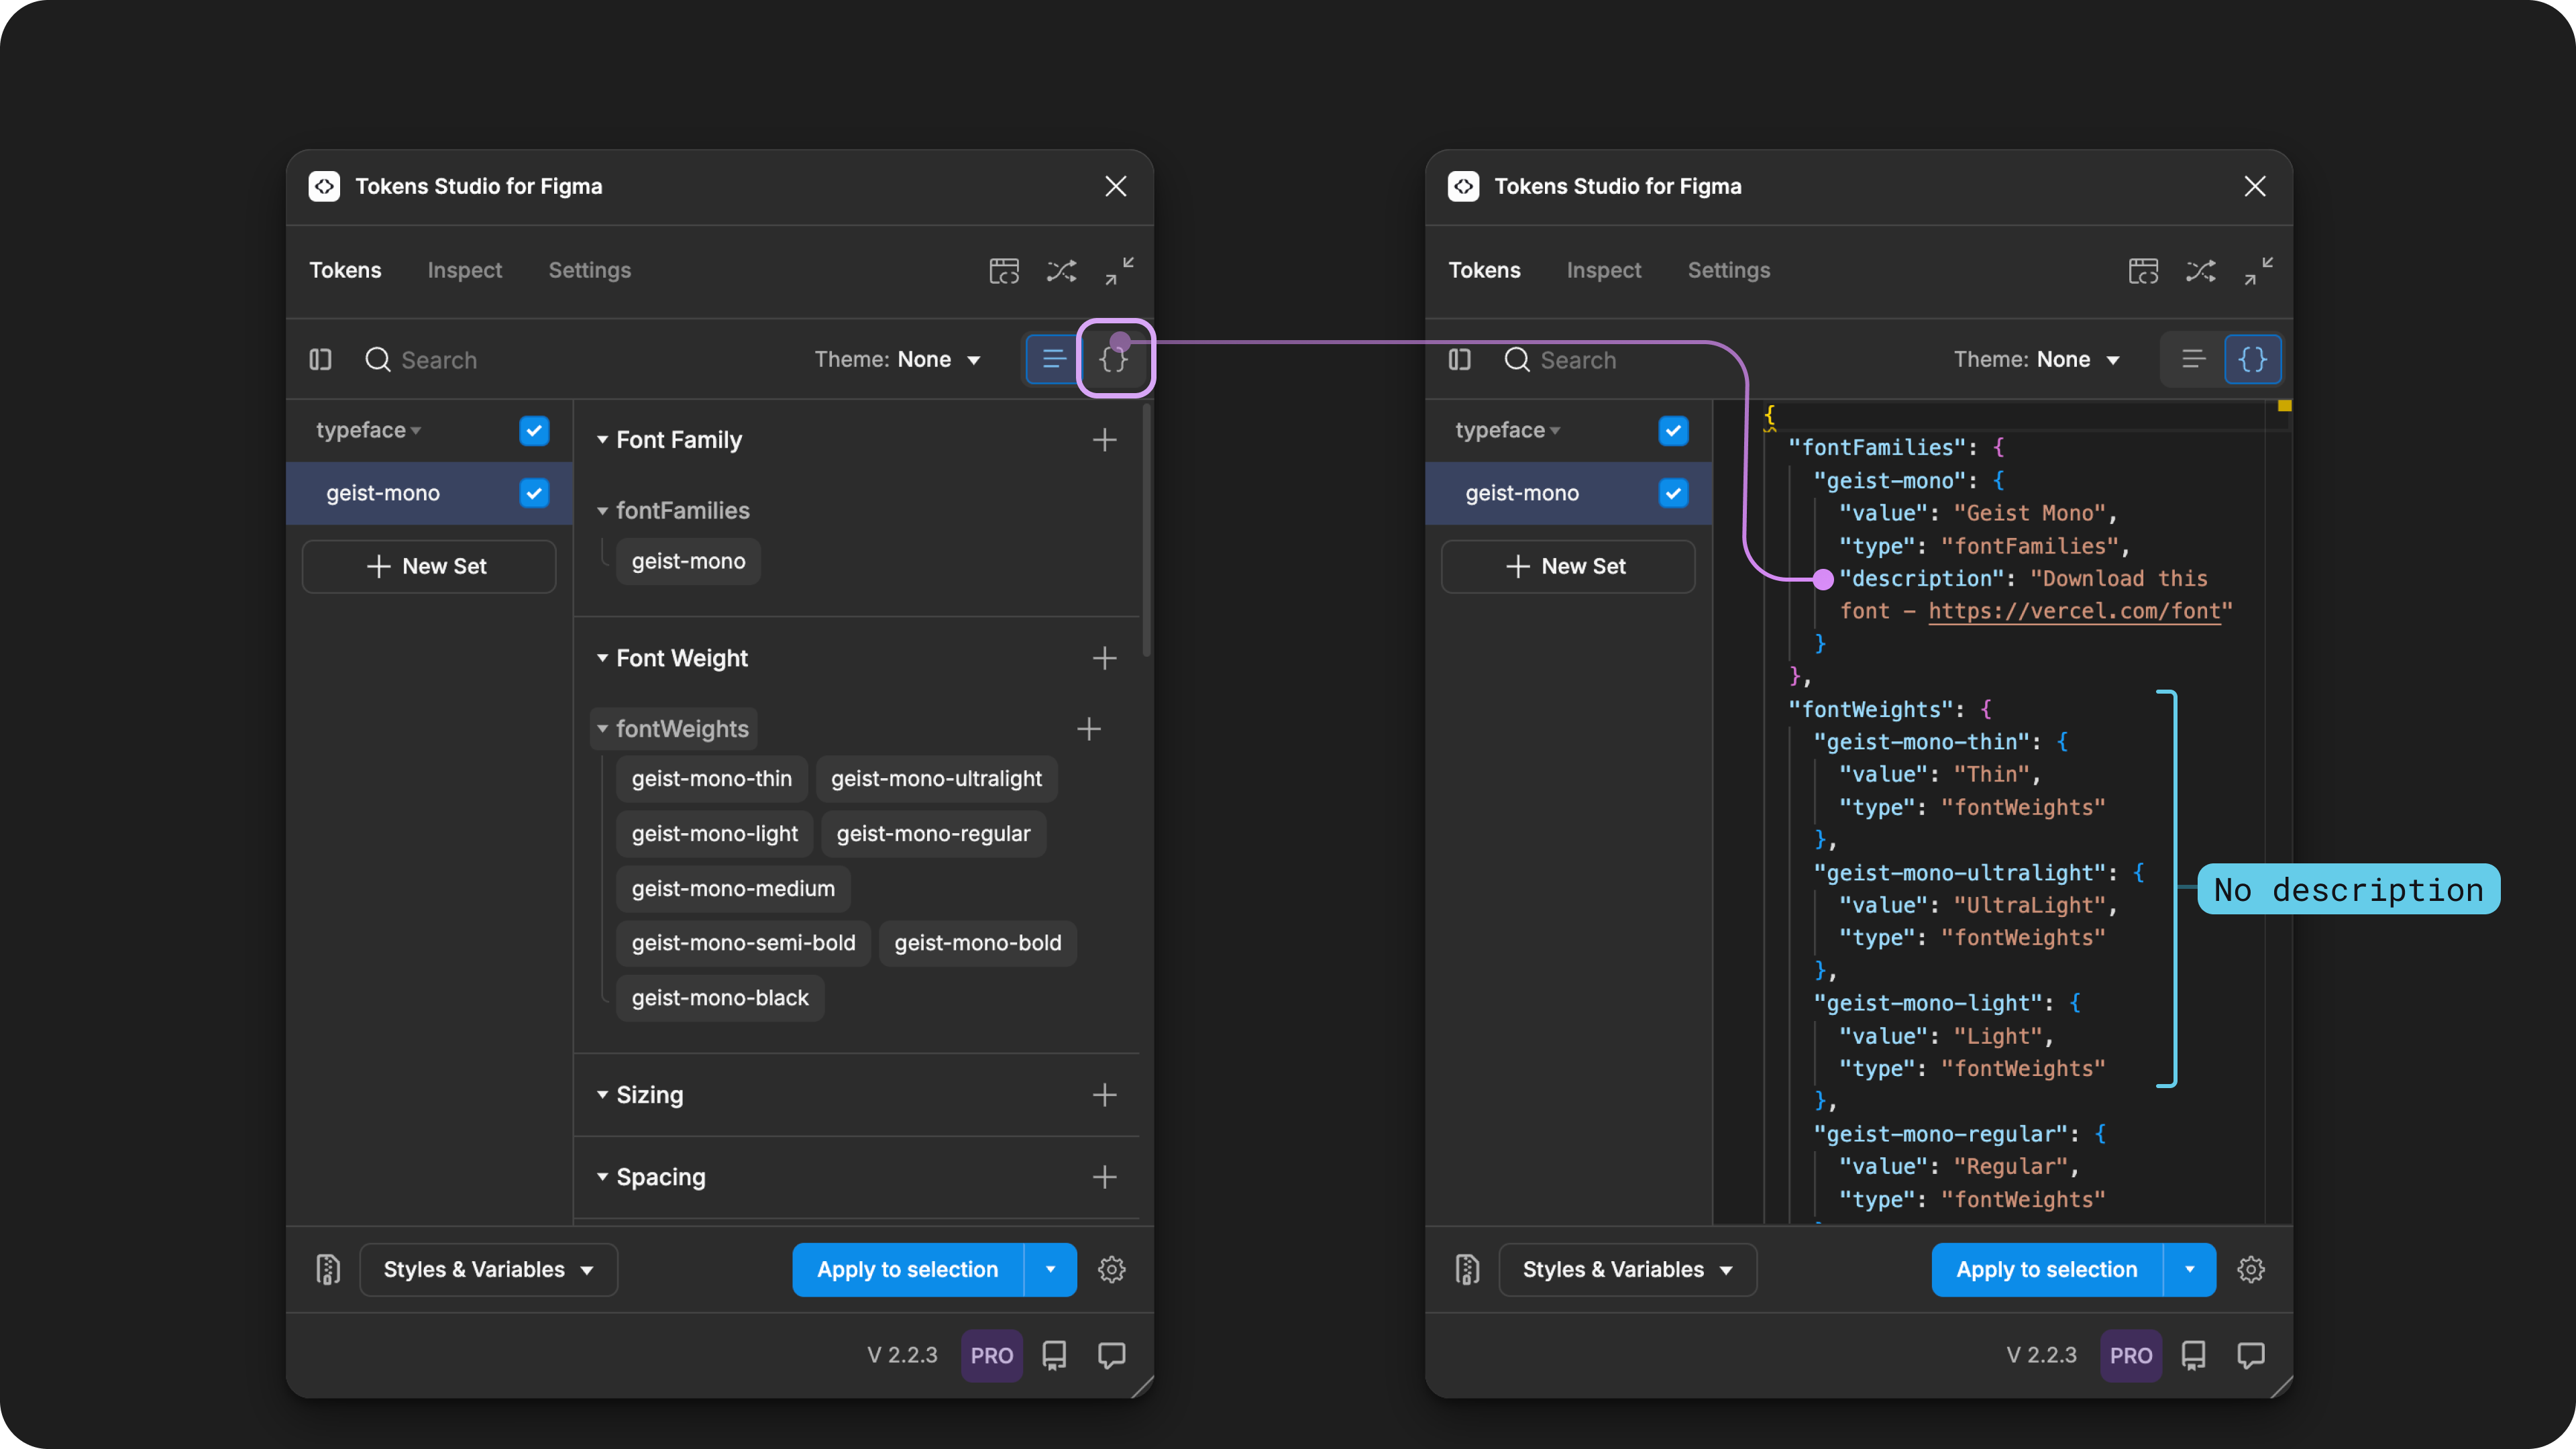Open Apply to selection arrow menu in right window
2576x1449 pixels.
click(2190, 1269)
